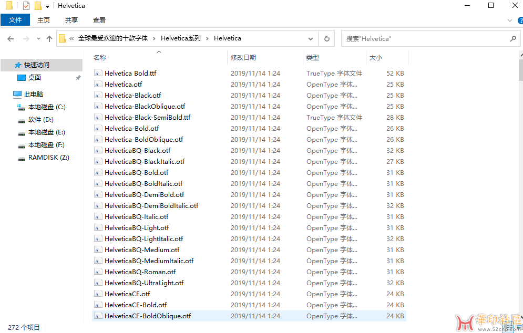Select the Helvetica.otf file icon
This screenshot has height=333, width=523.
click(98, 85)
